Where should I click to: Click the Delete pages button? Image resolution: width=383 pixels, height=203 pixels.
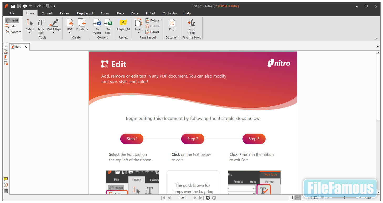pos(152,26)
